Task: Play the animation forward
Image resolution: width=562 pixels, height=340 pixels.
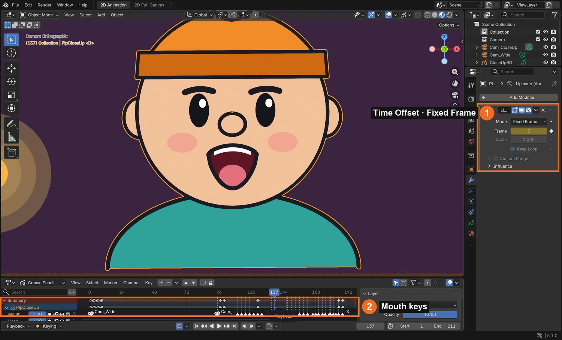Action: coord(219,326)
